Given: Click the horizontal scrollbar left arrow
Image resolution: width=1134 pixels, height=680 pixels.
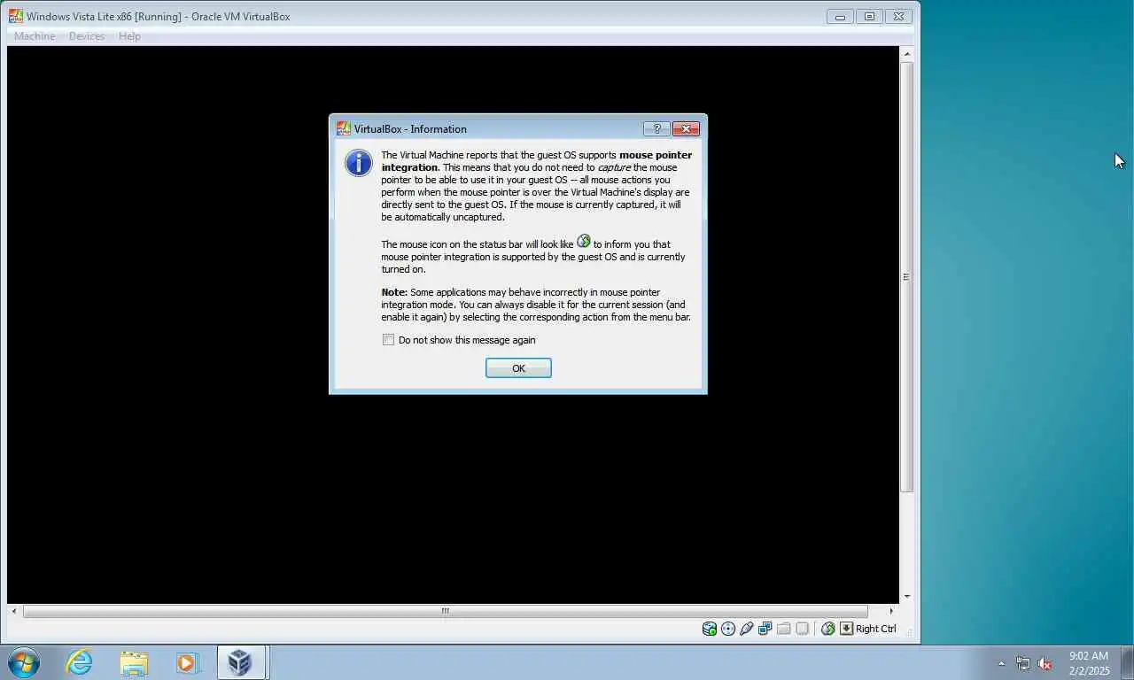Looking at the screenshot, I should pyautogui.click(x=13, y=611).
